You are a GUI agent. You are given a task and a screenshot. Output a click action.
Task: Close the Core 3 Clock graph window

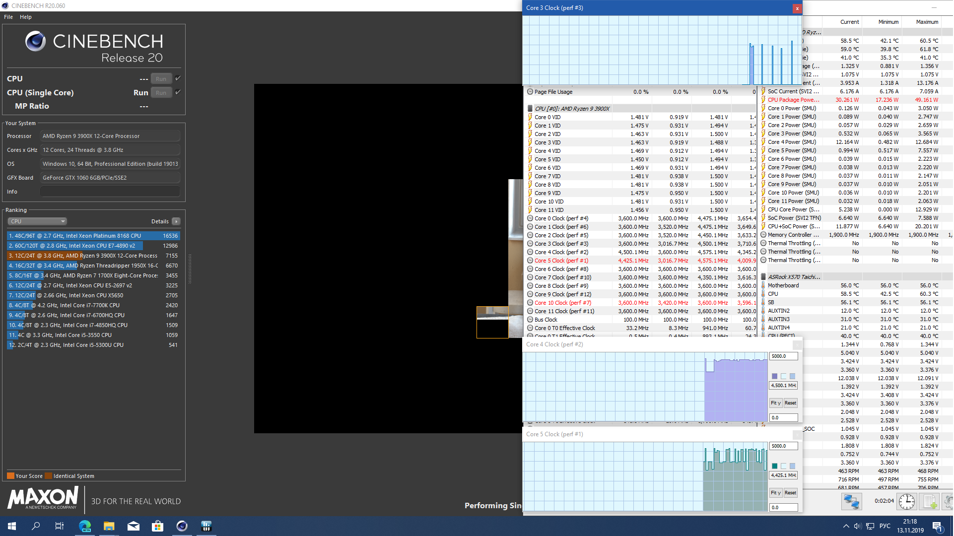coord(797,8)
